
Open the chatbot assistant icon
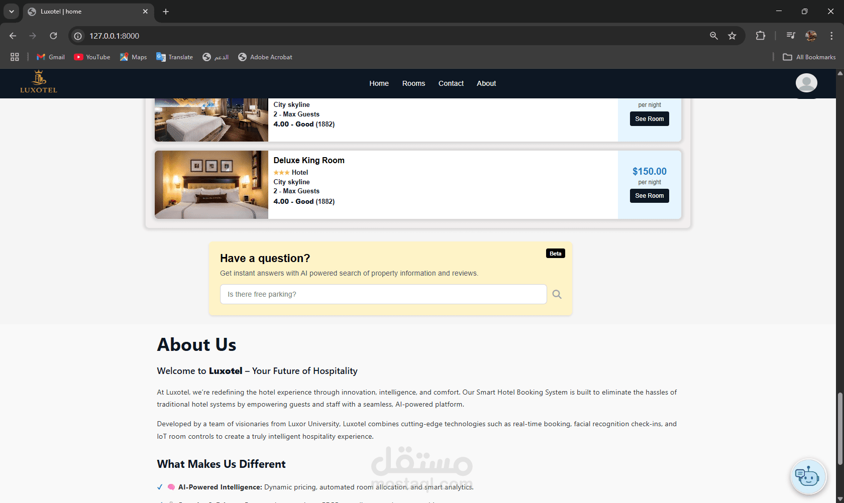808,476
